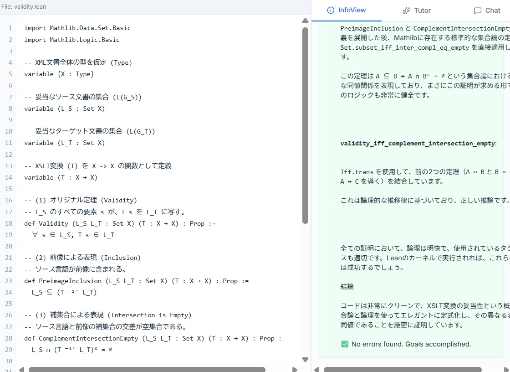Click comment '-- (2) 前像による表現 (Inclusion)'
The height and width of the screenshot is (372, 510).
coord(82,258)
